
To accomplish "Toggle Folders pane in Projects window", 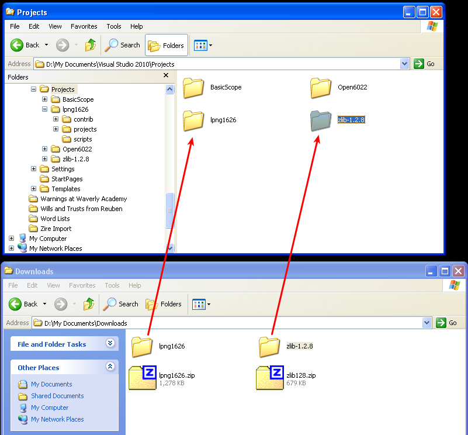I will (x=167, y=46).
